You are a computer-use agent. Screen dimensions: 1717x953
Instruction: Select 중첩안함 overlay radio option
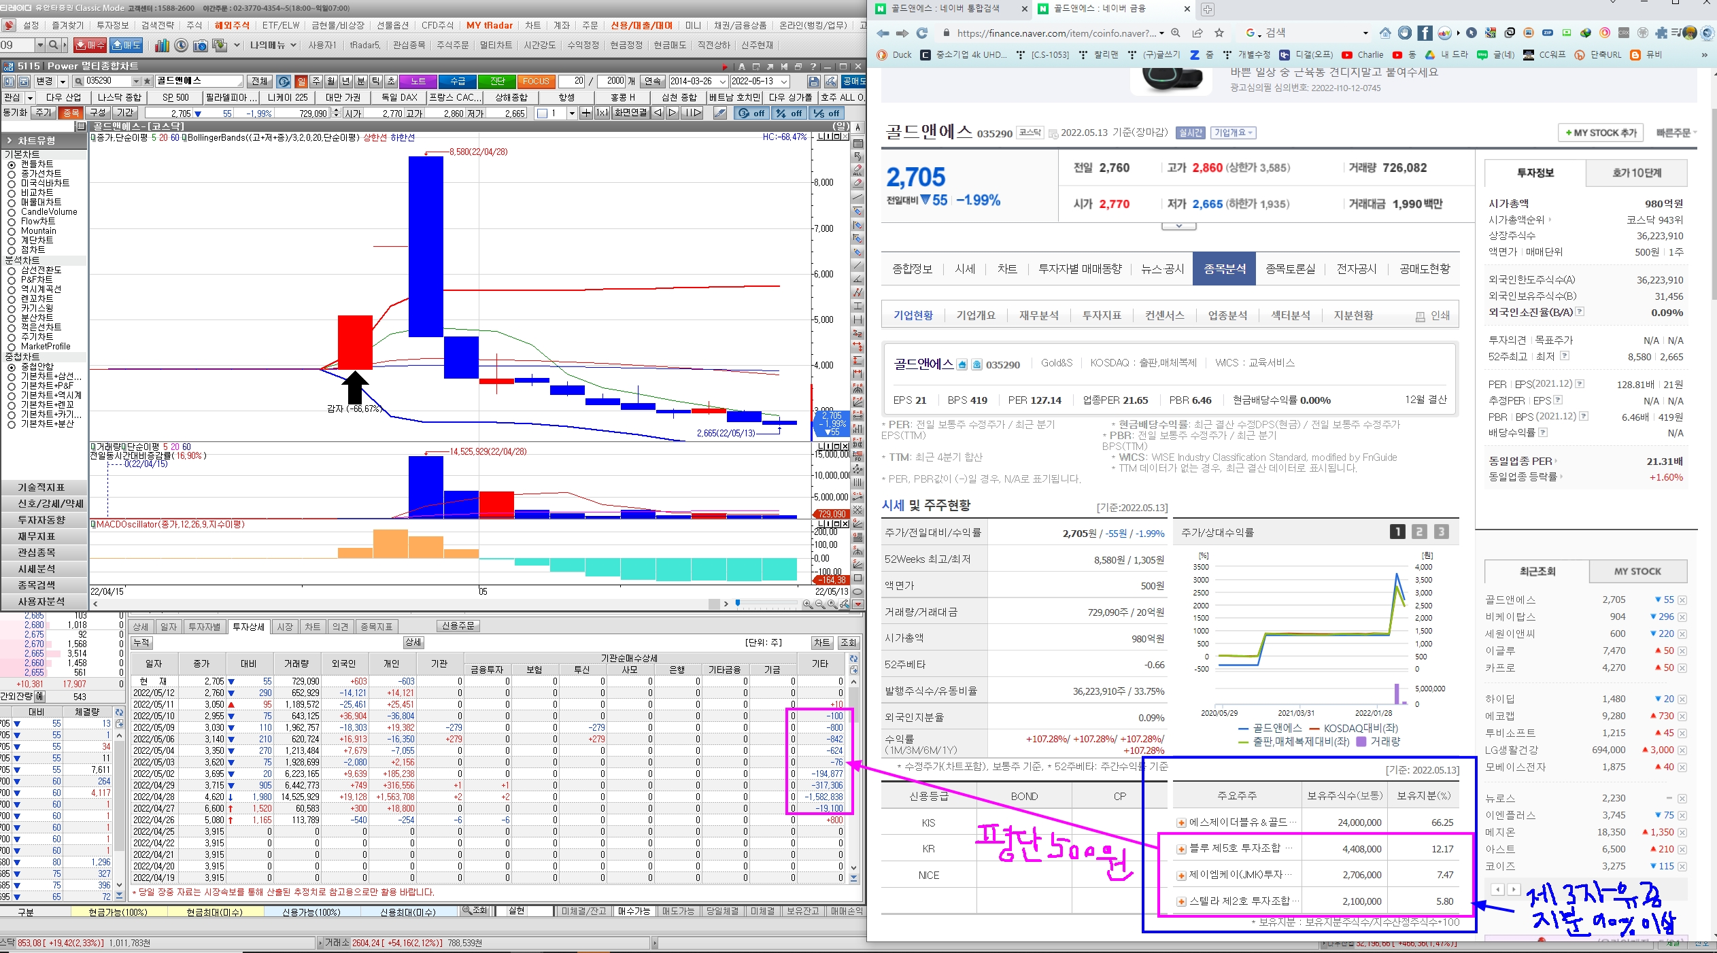click(12, 367)
